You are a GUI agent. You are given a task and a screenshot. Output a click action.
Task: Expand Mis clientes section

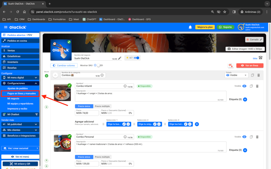[20, 130]
